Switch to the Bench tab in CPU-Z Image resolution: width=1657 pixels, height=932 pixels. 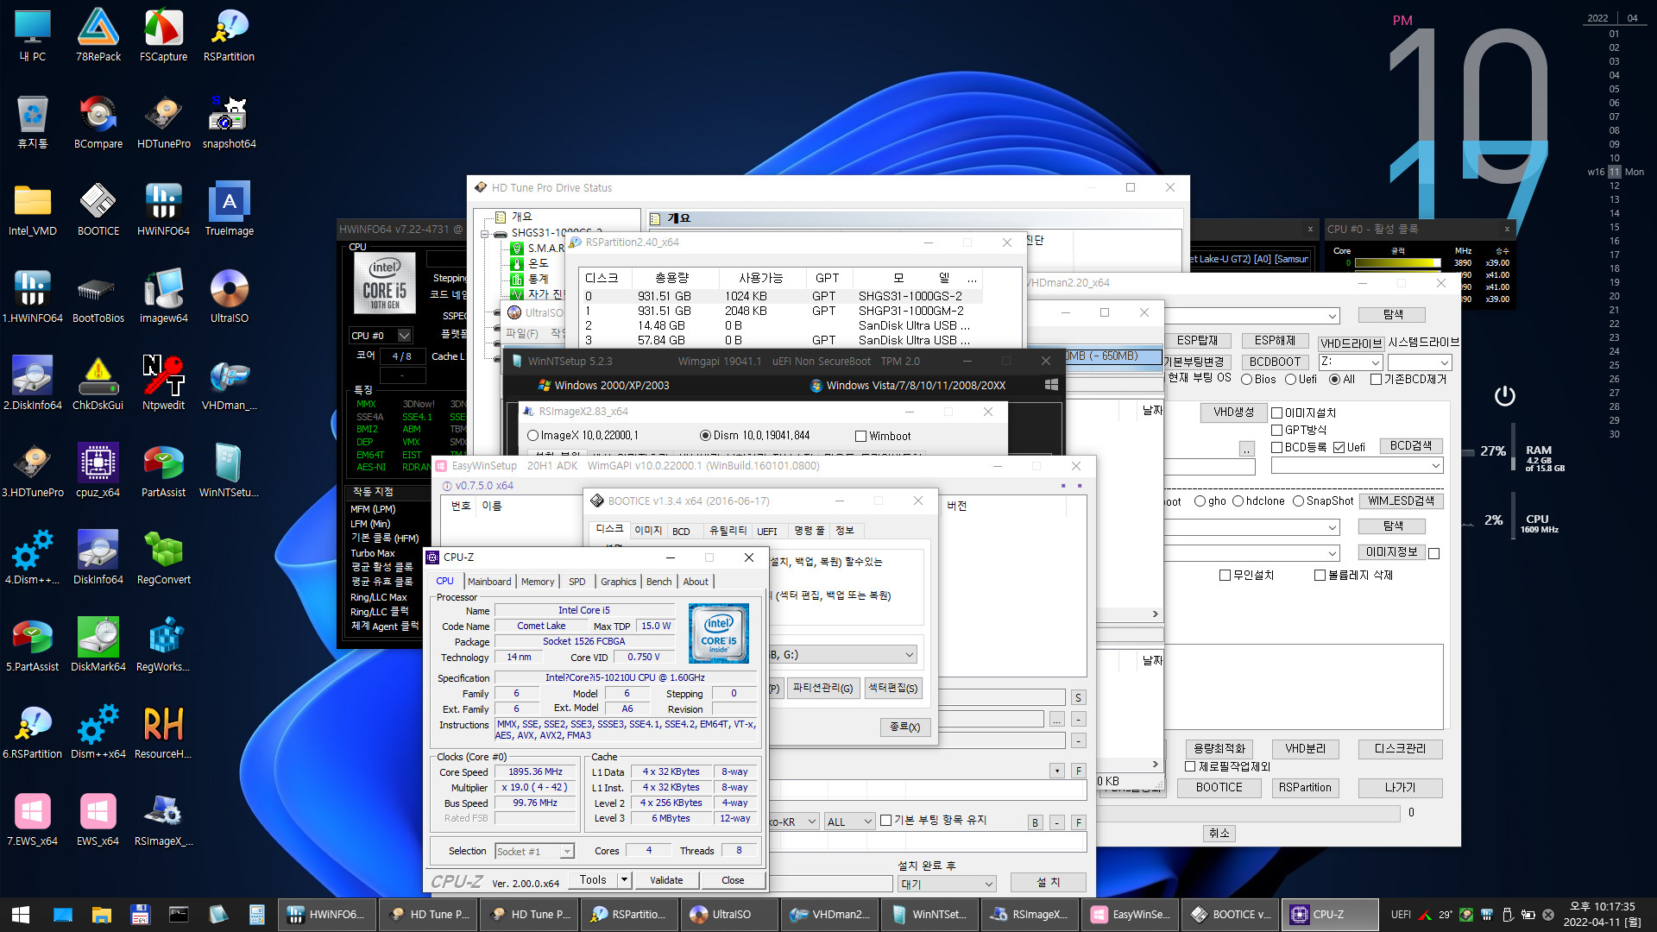coord(659,582)
